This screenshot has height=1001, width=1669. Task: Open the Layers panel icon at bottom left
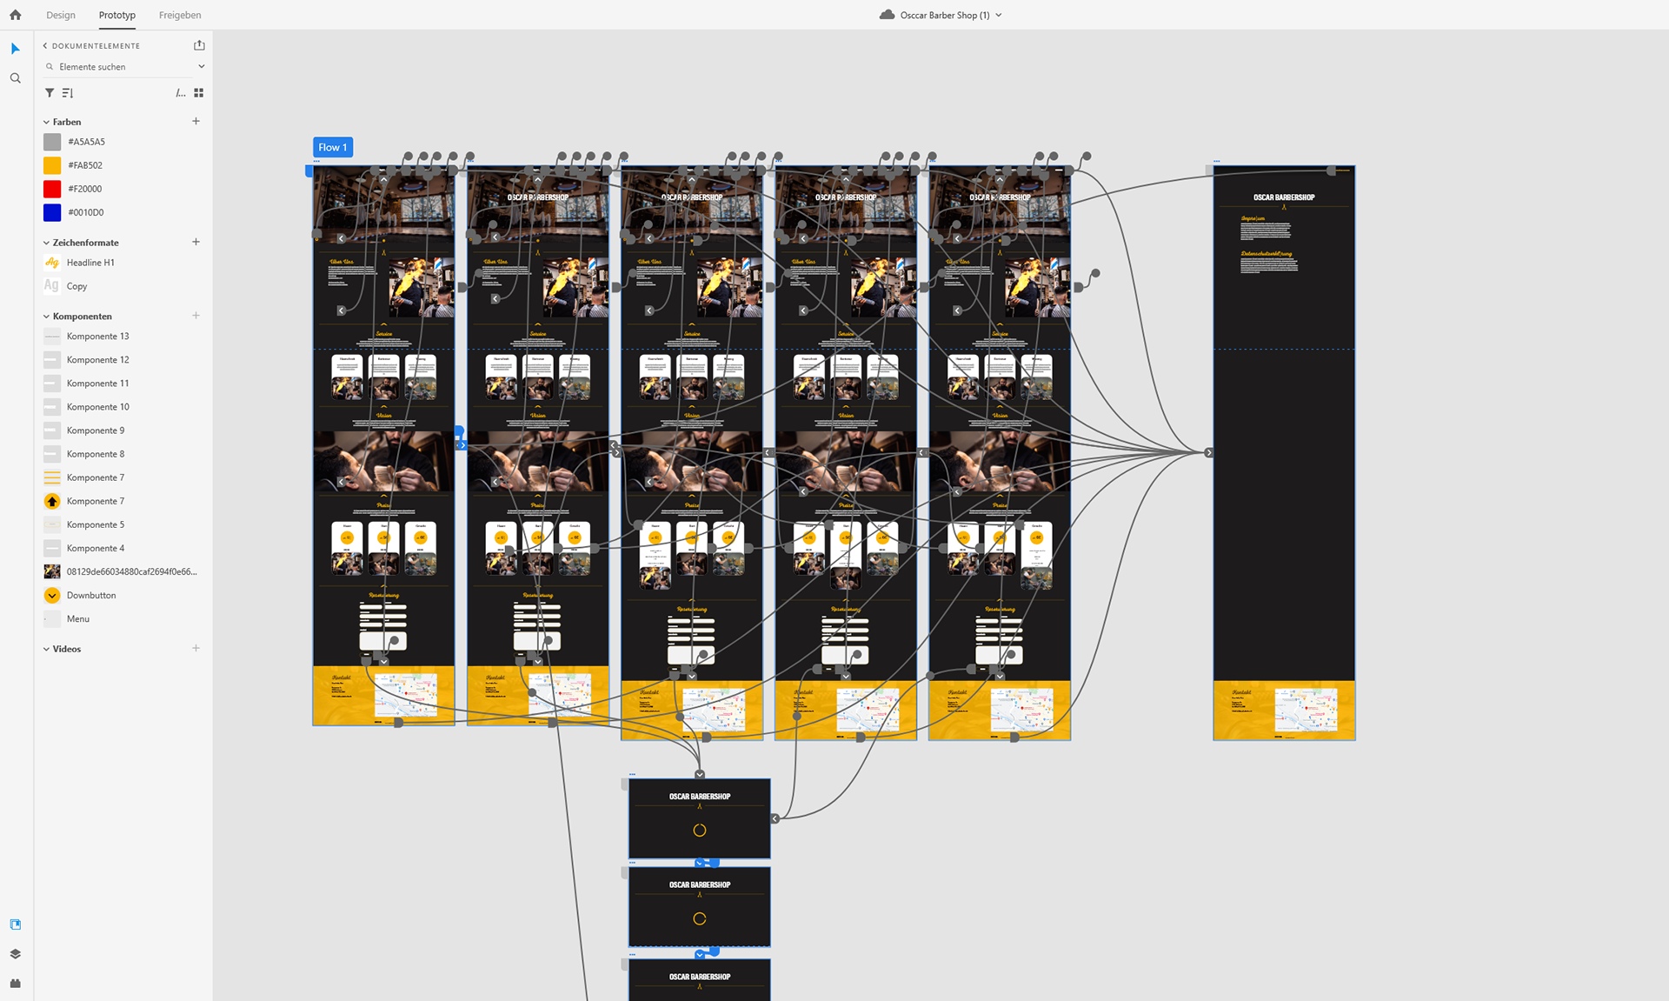(x=15, y=954)
